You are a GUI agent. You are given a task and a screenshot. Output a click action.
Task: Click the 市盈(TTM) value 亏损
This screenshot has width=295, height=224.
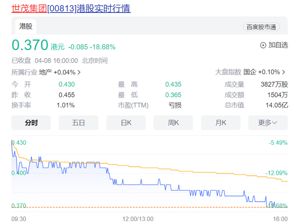point(175,105)
